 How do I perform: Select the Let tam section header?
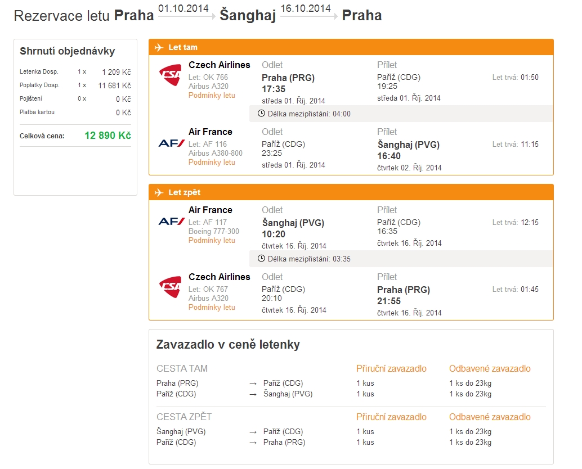pos(183,48)
